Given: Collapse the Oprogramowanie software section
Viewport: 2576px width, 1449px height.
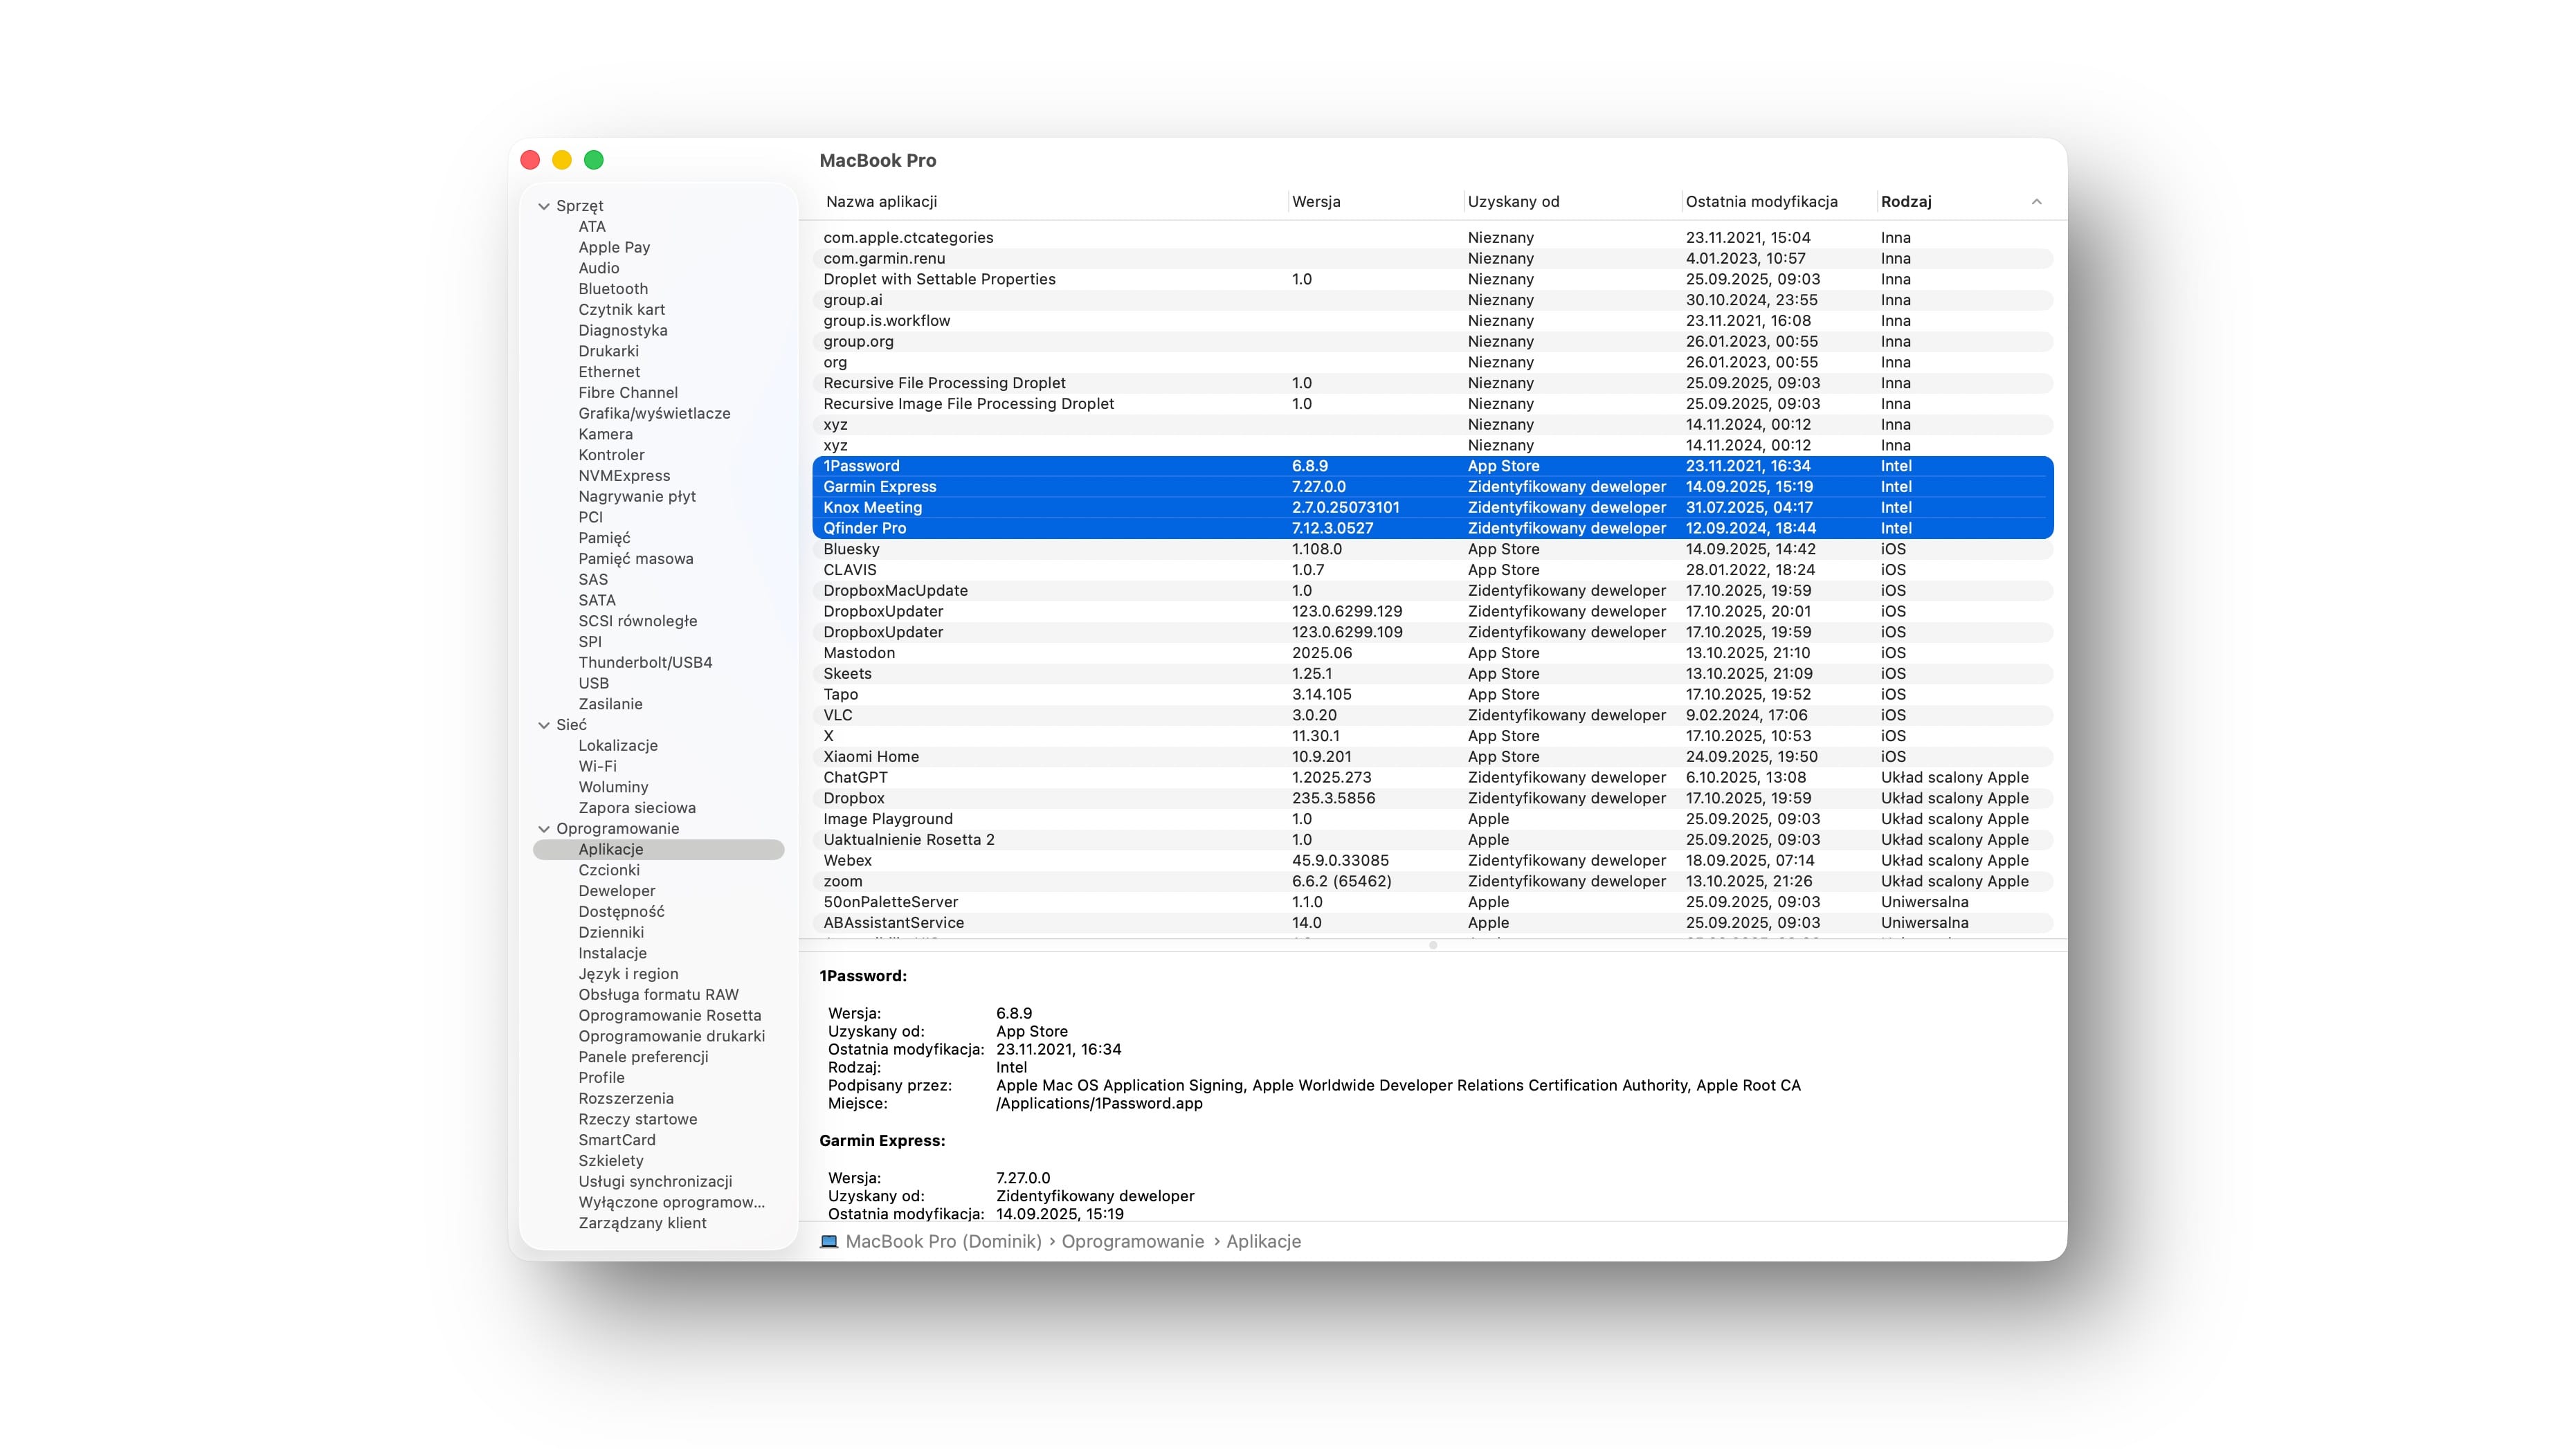Looking at the screenshot, I should pos(544,829).
